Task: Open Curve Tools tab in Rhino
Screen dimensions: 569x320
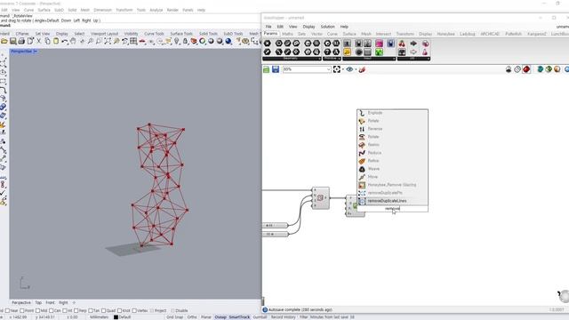Action: pyautogui.click(x=154, y=34)
